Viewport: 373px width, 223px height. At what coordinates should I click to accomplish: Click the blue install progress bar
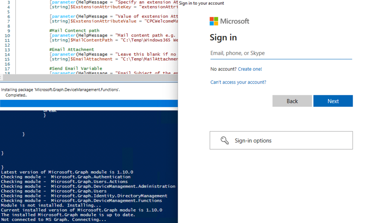click(x=89, y=103)
